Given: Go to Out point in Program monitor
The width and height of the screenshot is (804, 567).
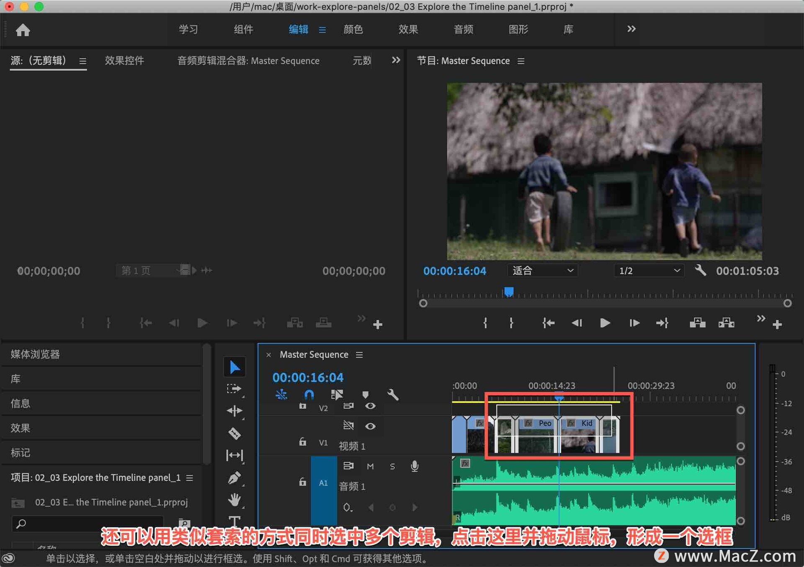Looking at the screenshot, I should pos(662,323).
